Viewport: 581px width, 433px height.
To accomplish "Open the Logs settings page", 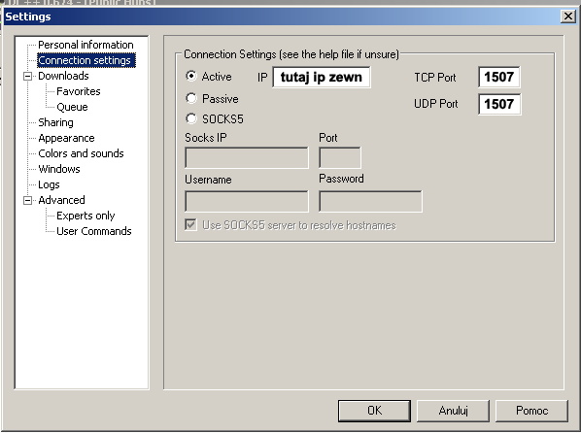I will pos(49,184).
